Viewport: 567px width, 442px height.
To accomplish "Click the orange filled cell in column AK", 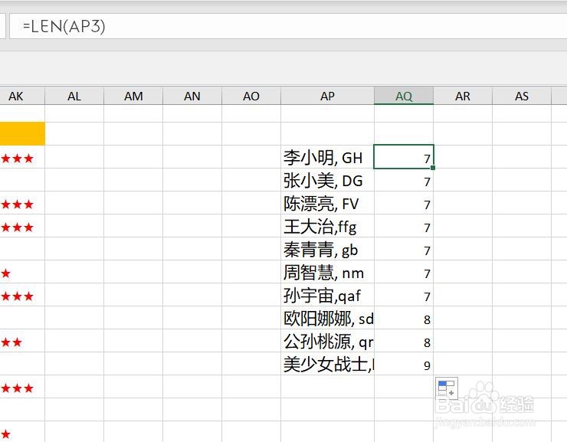I will tap(22, 134).
